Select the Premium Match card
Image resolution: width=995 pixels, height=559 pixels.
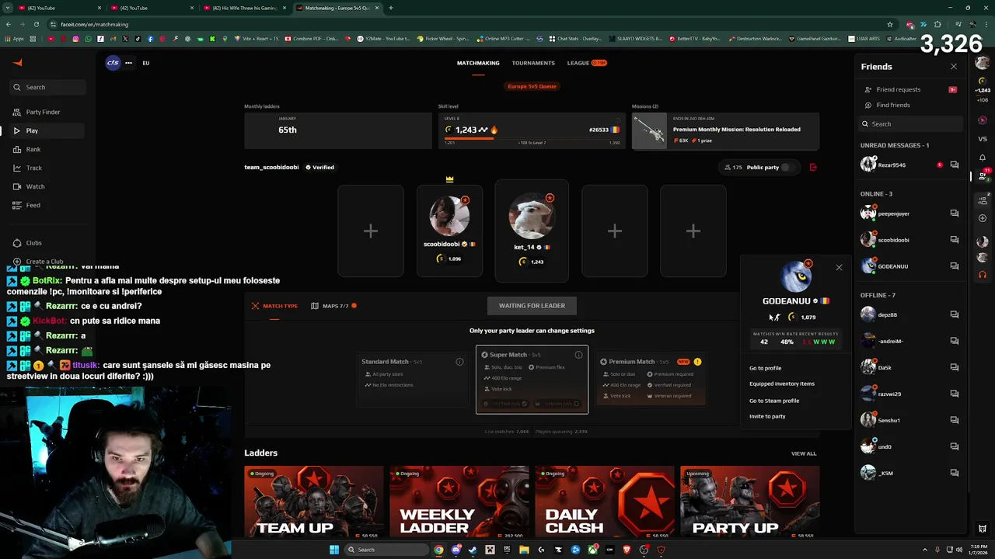[651, 379]
